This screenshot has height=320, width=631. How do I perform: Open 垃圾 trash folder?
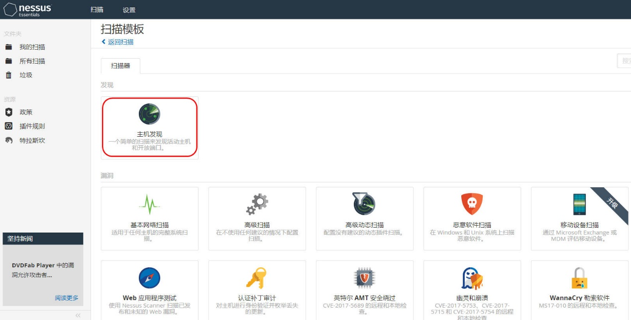coord(26,75)
